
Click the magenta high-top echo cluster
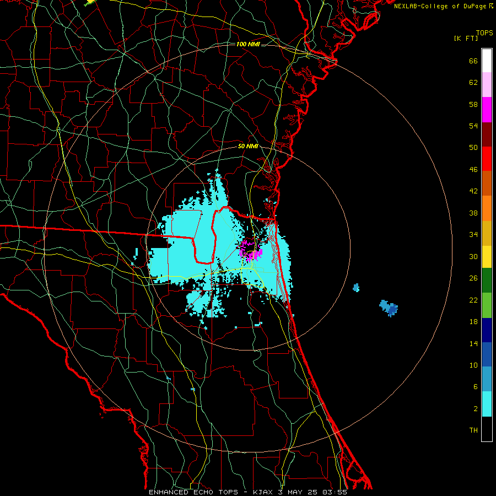click(x=250, y=251)
